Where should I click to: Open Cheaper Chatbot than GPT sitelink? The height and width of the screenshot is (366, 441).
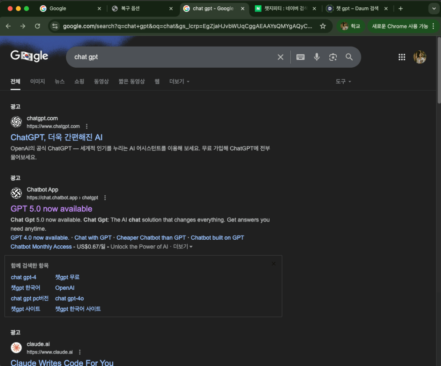[x=151, y=238]
